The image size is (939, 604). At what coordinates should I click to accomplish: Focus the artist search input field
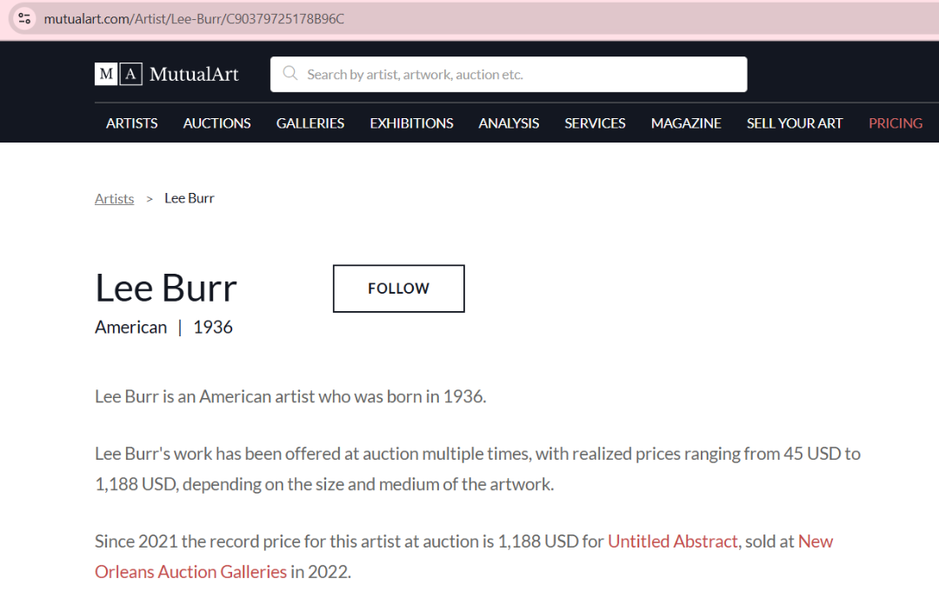click(522, 75)
